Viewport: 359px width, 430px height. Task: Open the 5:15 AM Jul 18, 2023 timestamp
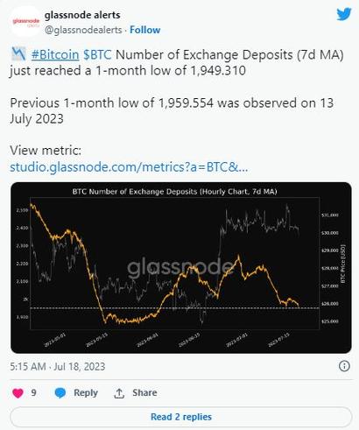(x=58, y=366)
